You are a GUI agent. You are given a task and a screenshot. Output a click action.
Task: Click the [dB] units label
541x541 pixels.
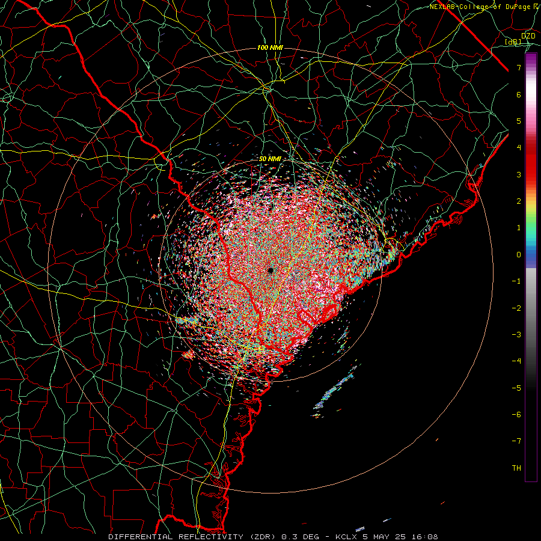513,42
